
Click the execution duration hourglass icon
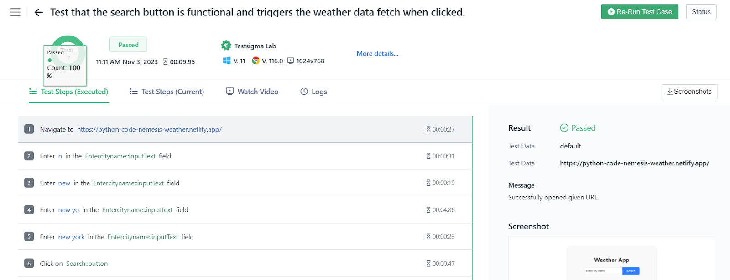click(166, 62)
